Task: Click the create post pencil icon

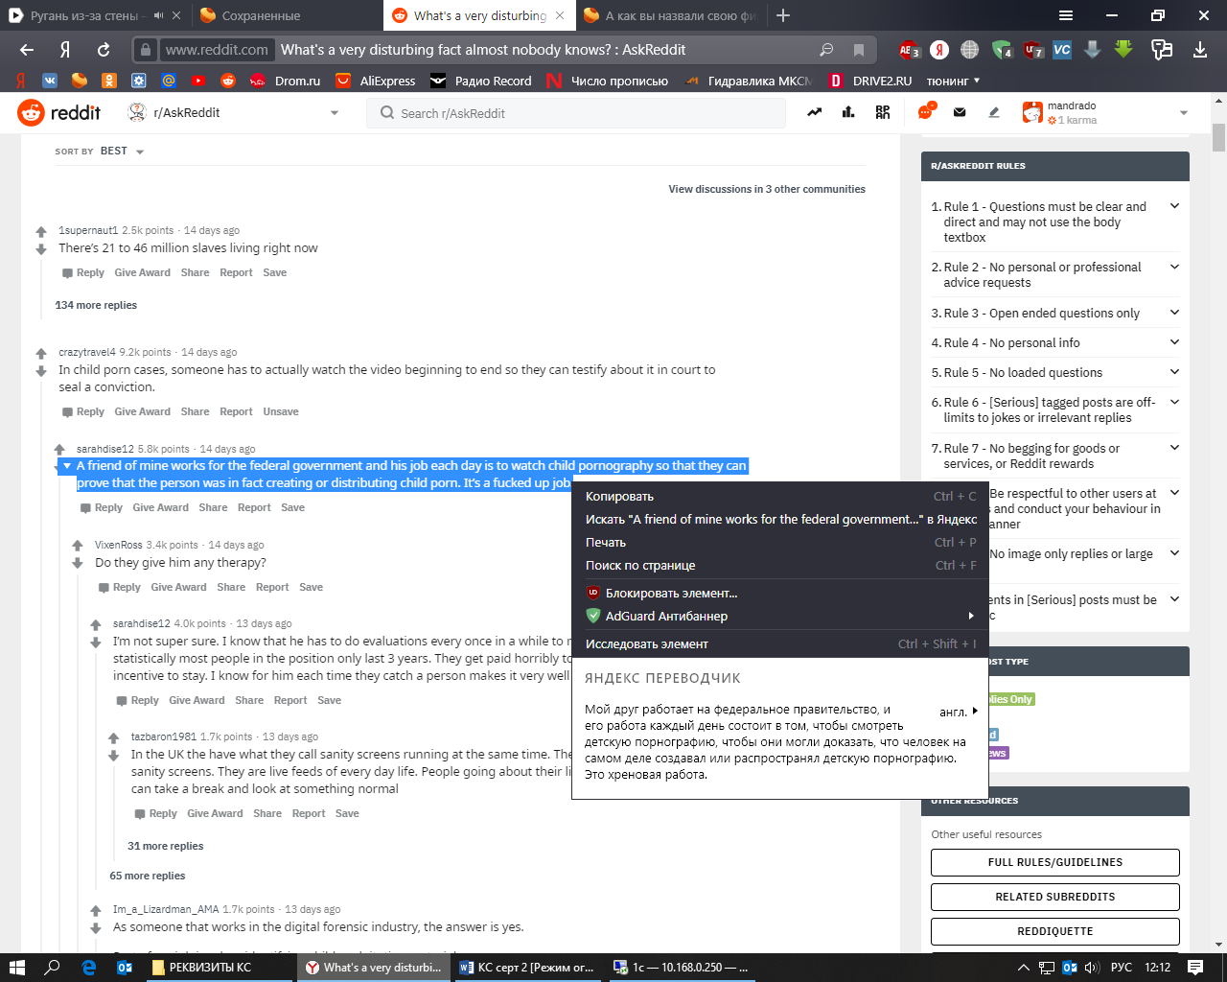Action: 994,112
